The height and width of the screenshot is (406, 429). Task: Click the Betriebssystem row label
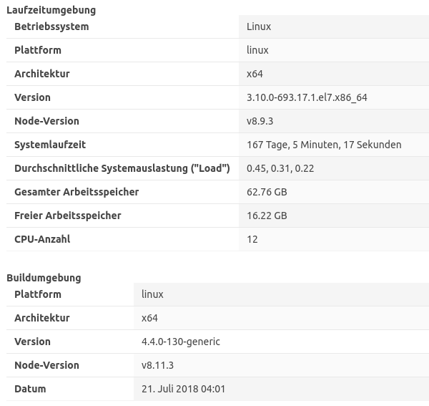point(51,26)
